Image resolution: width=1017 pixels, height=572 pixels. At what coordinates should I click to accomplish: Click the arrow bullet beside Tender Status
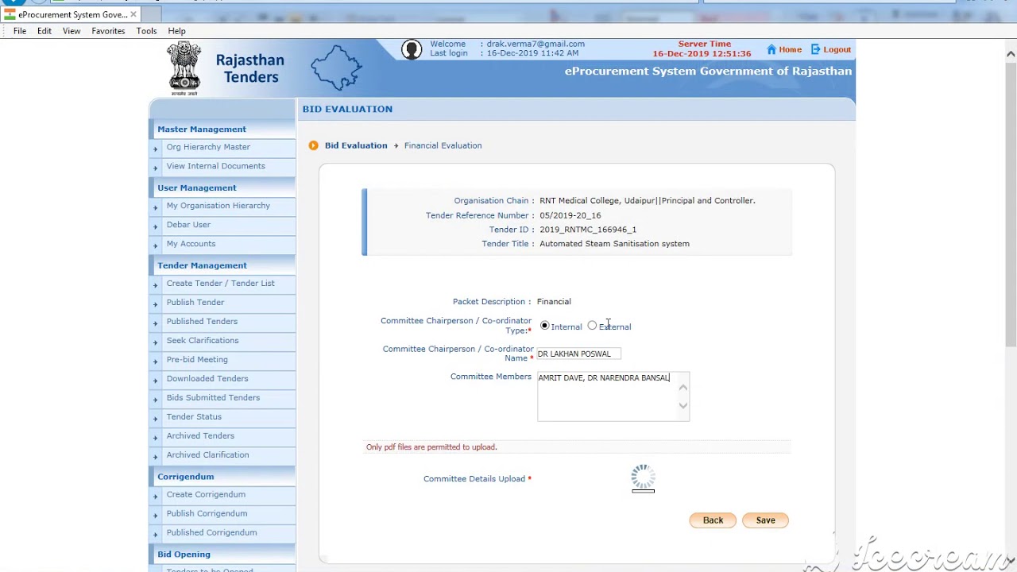tap(156, 419)
